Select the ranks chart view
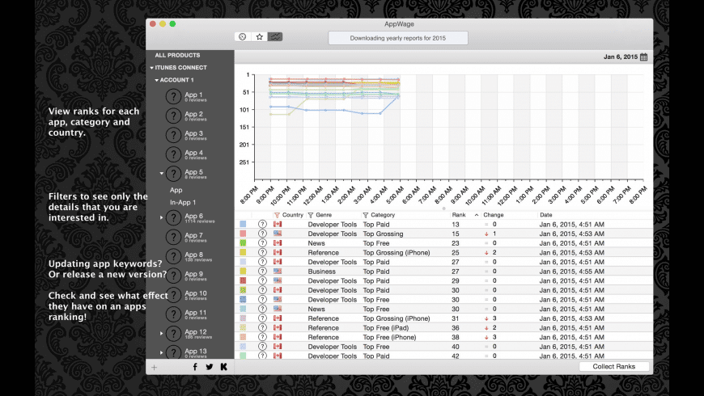Image resolution: width=704 pixels, height=396 pixels. tap(275, 37)
